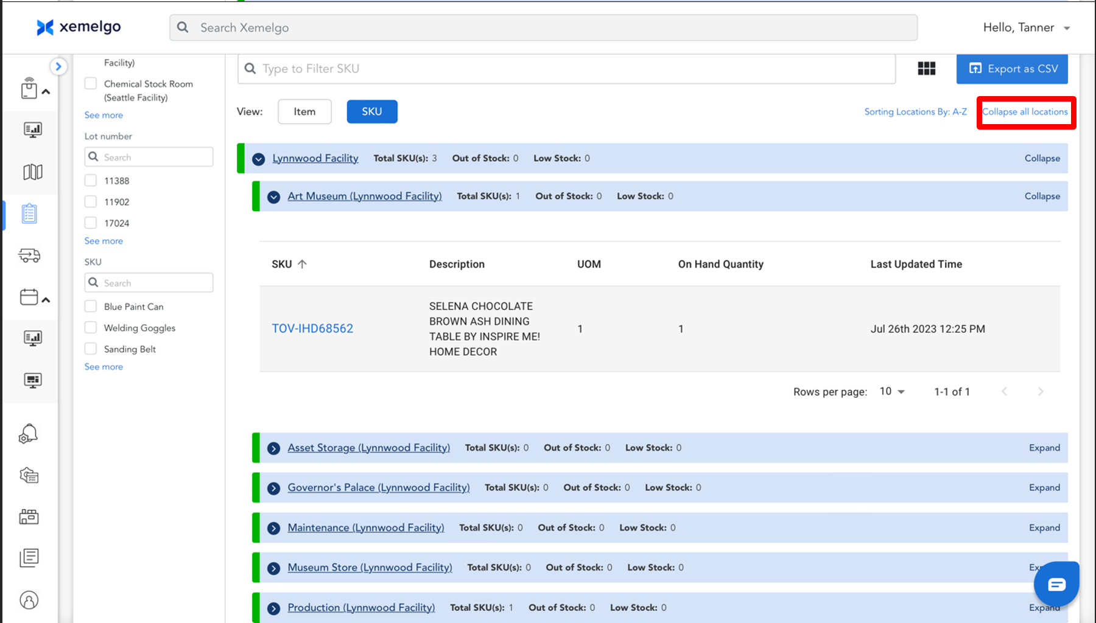Click See more under Lot number

click(x=104, y=241)
